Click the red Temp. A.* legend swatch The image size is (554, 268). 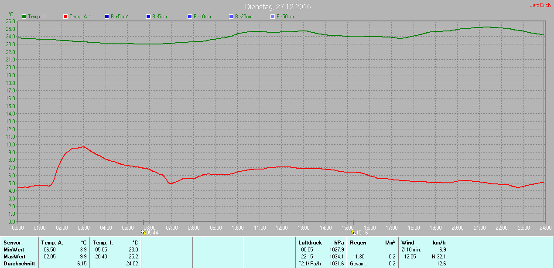pyautogui.click(x=65, y=17)
